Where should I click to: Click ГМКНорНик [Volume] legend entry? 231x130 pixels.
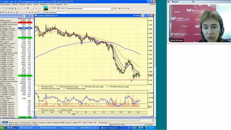[x=46, y=110]
